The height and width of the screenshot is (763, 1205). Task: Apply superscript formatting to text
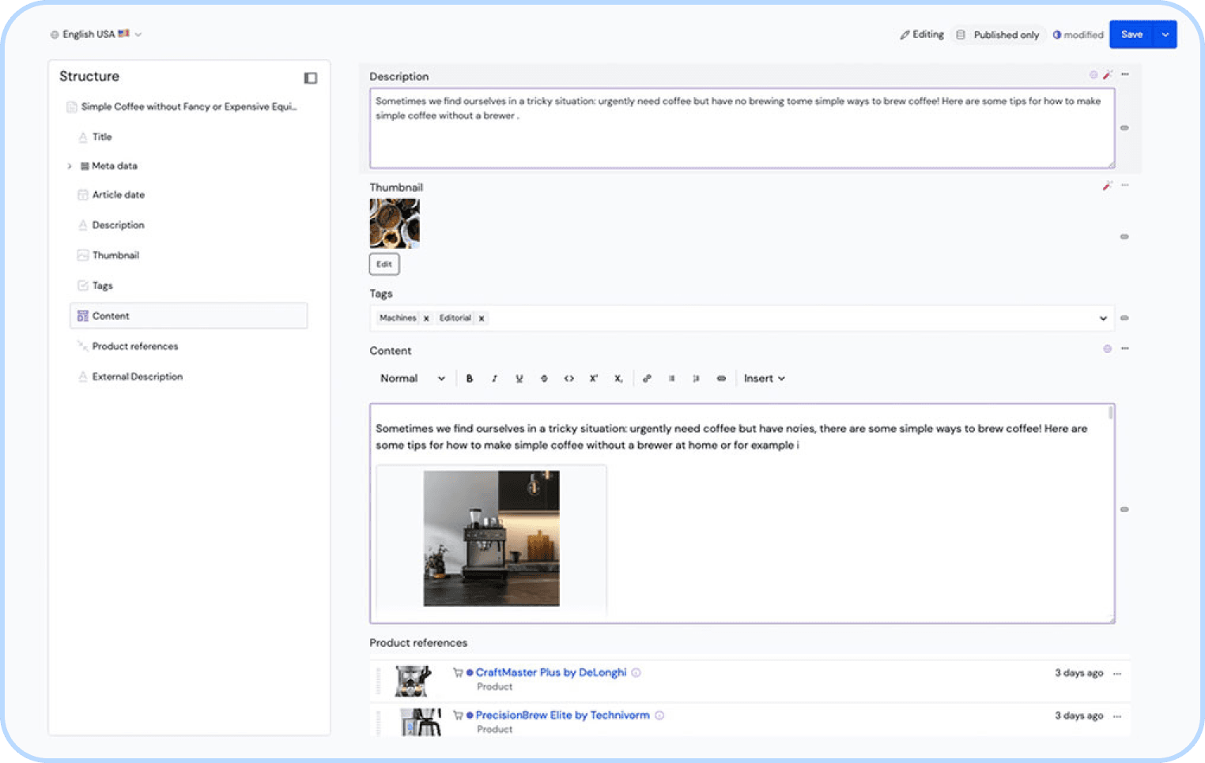(x=593, y=378)
